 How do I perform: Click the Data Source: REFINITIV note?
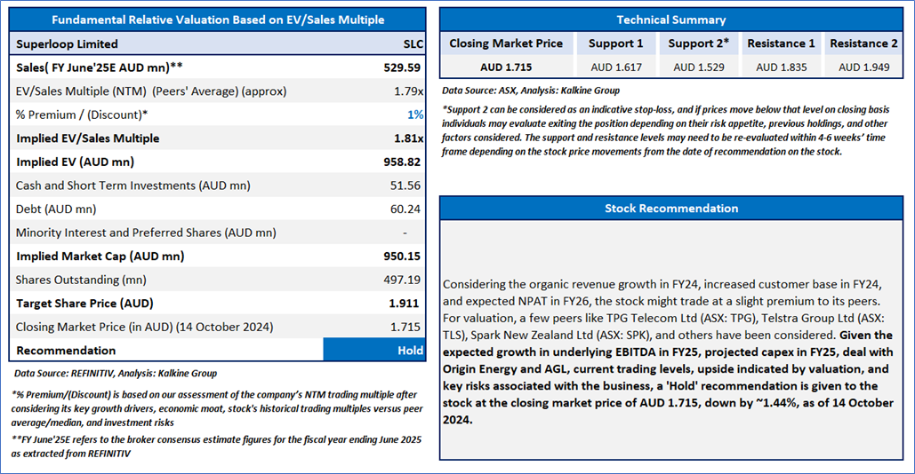coord(116,374)
